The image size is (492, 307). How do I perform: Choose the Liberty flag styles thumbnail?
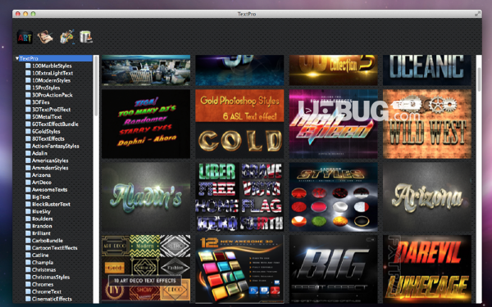coord(239,197)
